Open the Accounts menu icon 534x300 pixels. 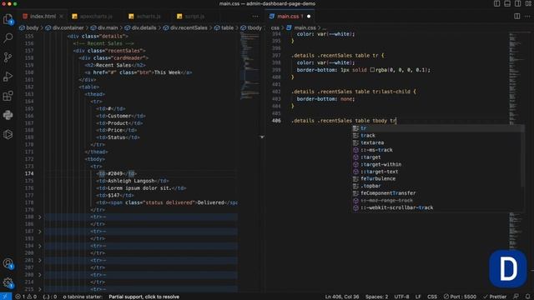pyautogui.click(x=8, y=263)
